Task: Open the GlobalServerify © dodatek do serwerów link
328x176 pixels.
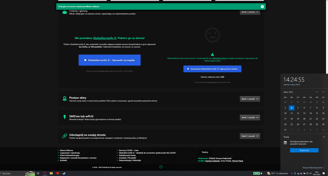Action: [147, 153]
